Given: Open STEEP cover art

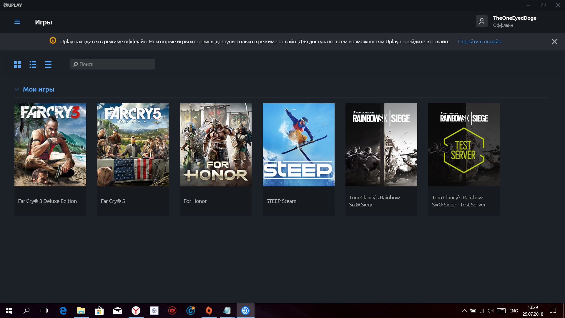Looking at the screenshot, I should [298, 145].
